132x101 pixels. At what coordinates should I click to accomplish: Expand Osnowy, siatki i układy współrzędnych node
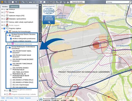click(x=2, y=22)
